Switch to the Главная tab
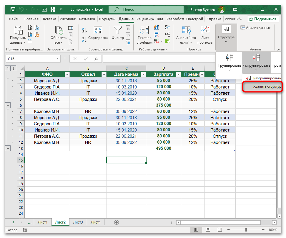Viewport: 286px width, 238px height. (31, 19)
